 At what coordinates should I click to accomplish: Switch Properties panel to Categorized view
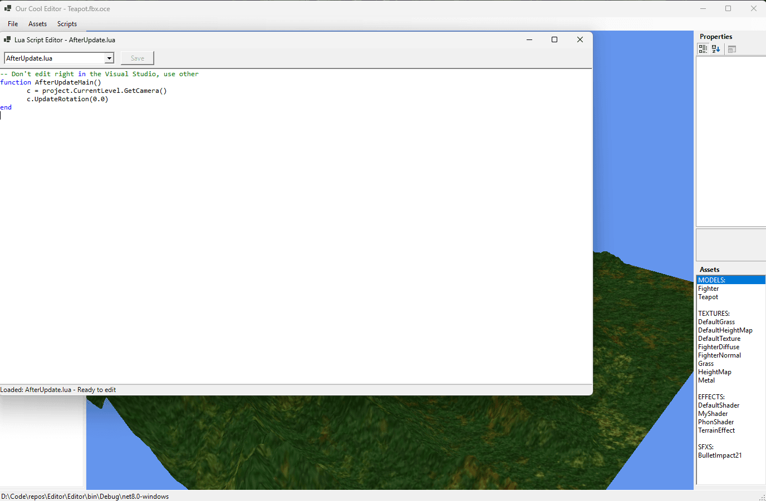pos(703,49)
